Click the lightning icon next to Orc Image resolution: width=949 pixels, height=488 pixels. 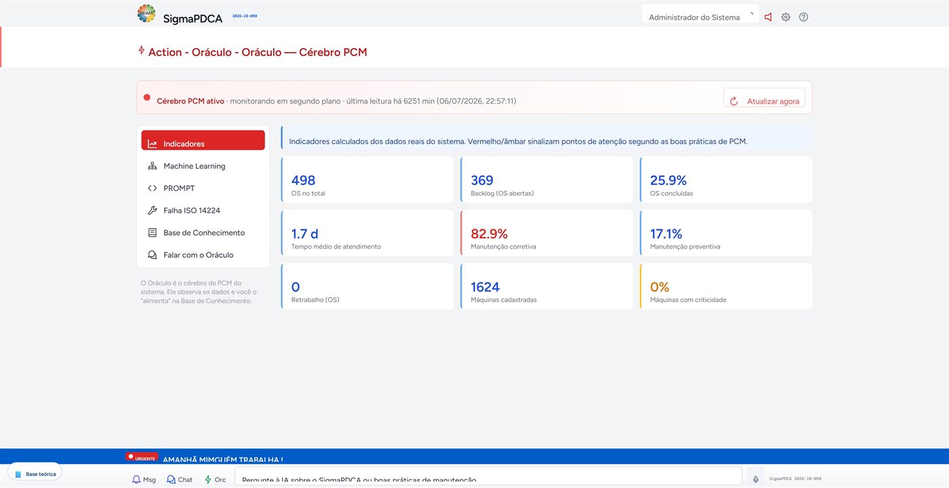[x=208, y=479]
